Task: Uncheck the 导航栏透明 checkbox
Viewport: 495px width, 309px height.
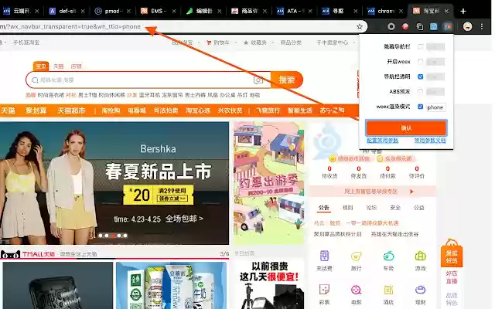Action: 420,76
